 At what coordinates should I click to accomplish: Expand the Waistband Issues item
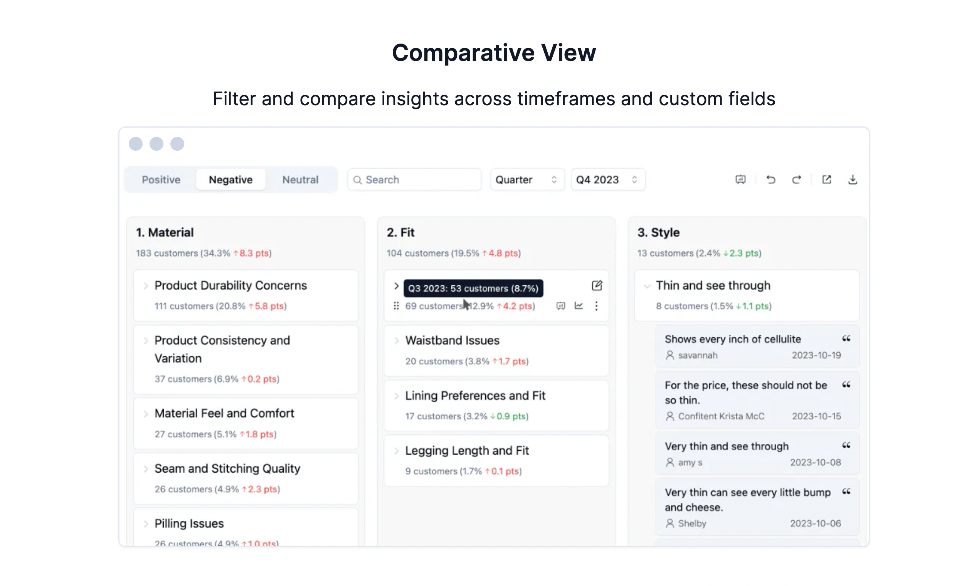(x=396, y=341)
